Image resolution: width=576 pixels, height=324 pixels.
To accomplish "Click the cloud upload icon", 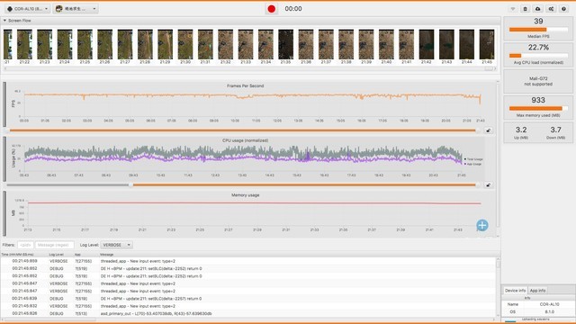I will click(x=538, y=9).
